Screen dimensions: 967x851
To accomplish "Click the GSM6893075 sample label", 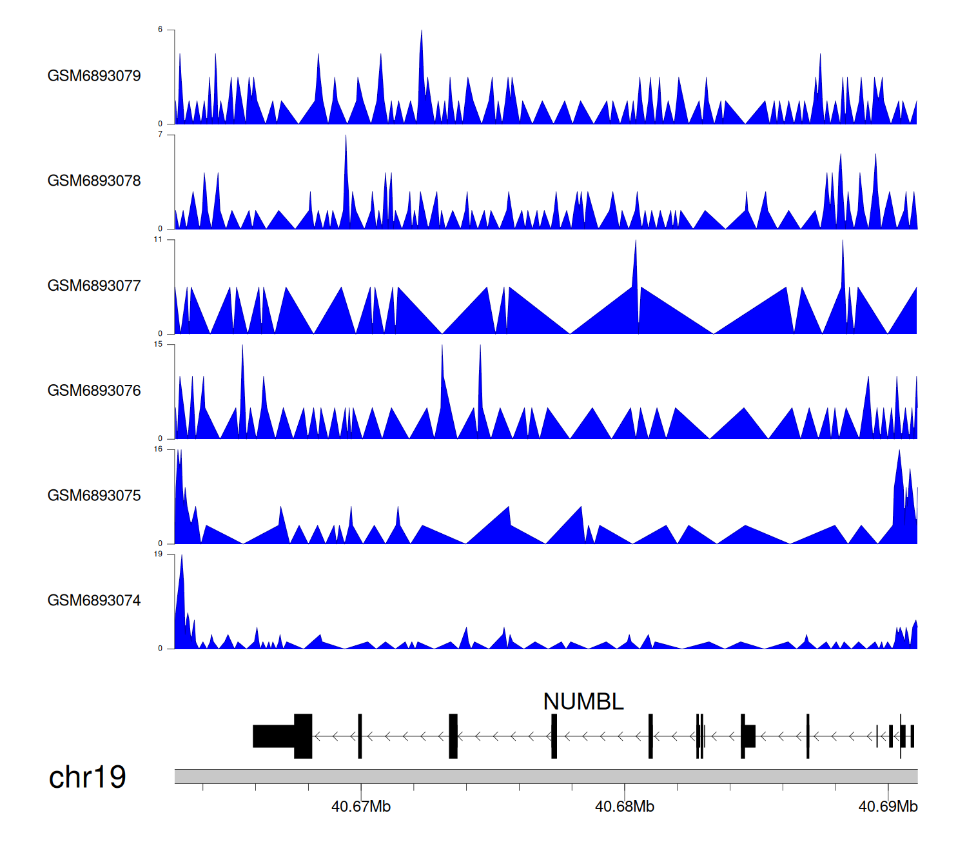I will coord(94,496).
